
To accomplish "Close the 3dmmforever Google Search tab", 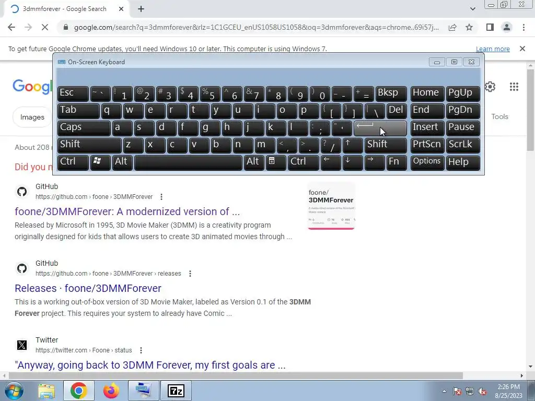I will tap(121, 9).
